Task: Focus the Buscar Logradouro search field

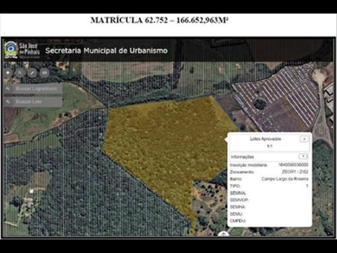Action: click(x=33, y=88)
